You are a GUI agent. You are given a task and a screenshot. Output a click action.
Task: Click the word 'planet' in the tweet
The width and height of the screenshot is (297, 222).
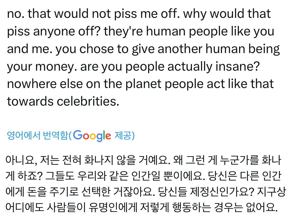145,84
